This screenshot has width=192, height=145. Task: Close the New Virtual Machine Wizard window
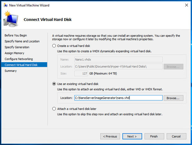(x=186, y=5)
